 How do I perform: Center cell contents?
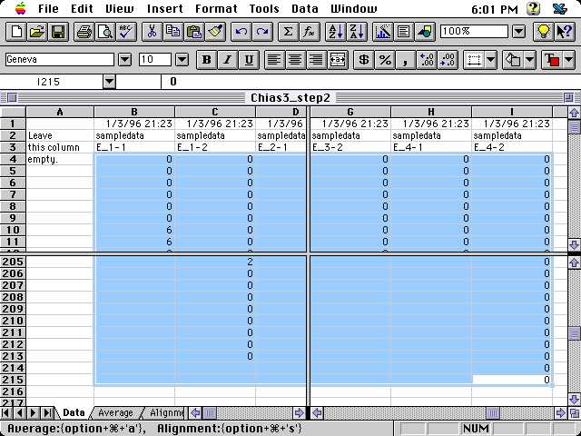pyautogui.click(x=295, y=60)
